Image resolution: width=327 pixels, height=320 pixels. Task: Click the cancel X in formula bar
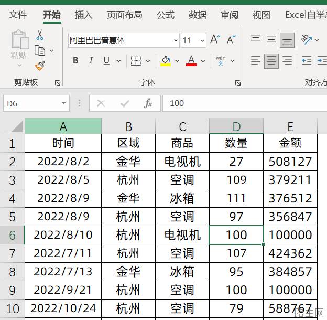(101, 103)
